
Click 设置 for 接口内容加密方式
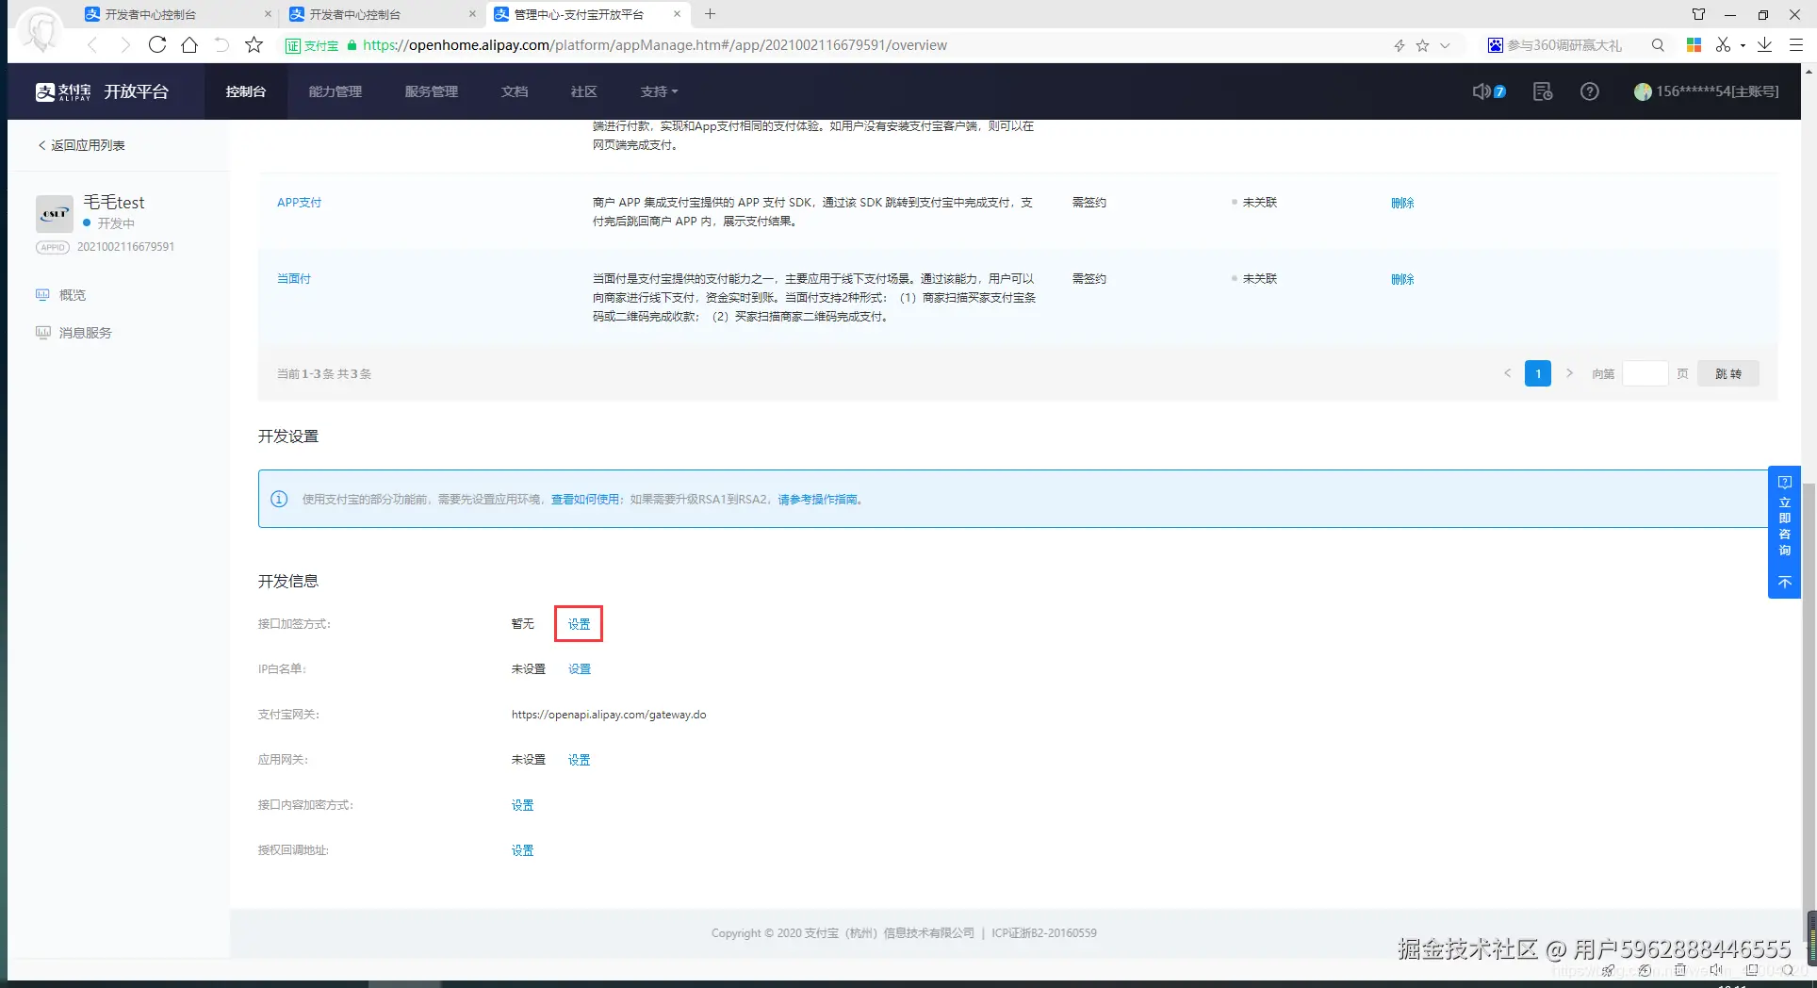click(523, 805)
